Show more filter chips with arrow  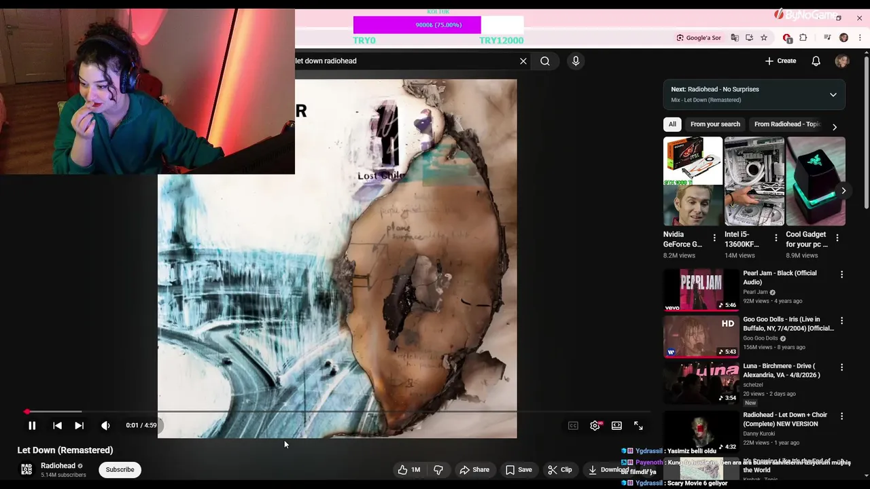pos(835,127)
